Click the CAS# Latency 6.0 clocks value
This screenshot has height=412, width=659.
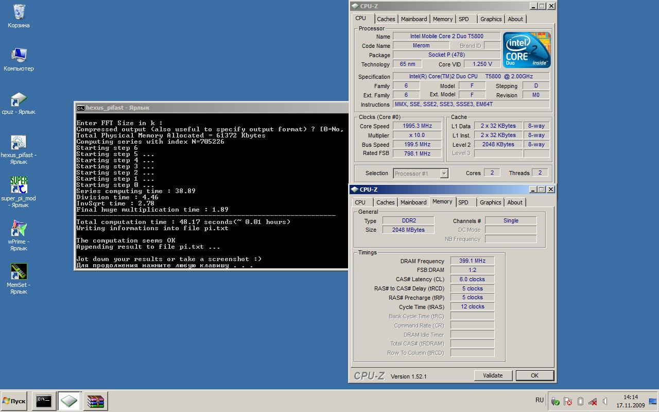[472, 279]
